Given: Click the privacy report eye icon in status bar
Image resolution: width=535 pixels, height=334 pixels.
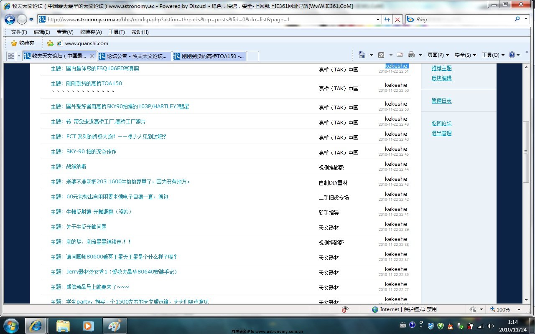Looking at the screenshot, I should (x=345, y=309).
